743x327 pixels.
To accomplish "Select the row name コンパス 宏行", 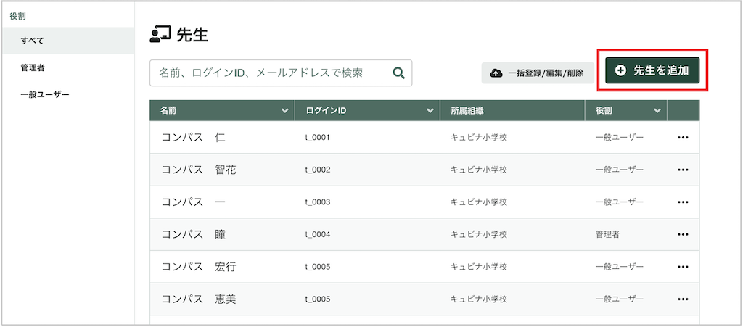I will click(199, 268).
